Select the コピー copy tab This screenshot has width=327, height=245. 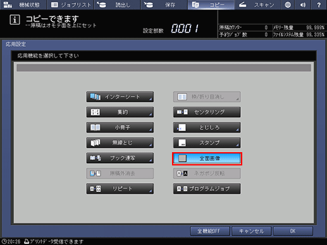pos(211,4)
